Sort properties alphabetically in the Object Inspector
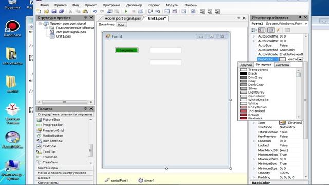This screenshot has width=329, height=185. [262, 30]
